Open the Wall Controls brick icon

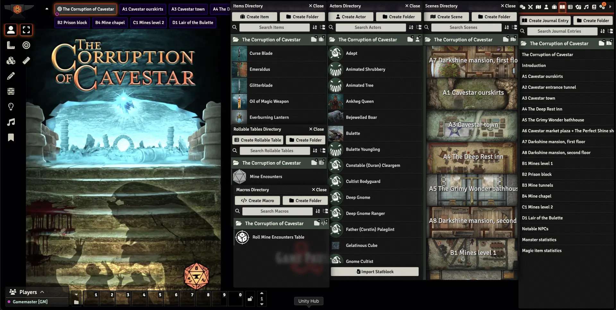[11, 91]
